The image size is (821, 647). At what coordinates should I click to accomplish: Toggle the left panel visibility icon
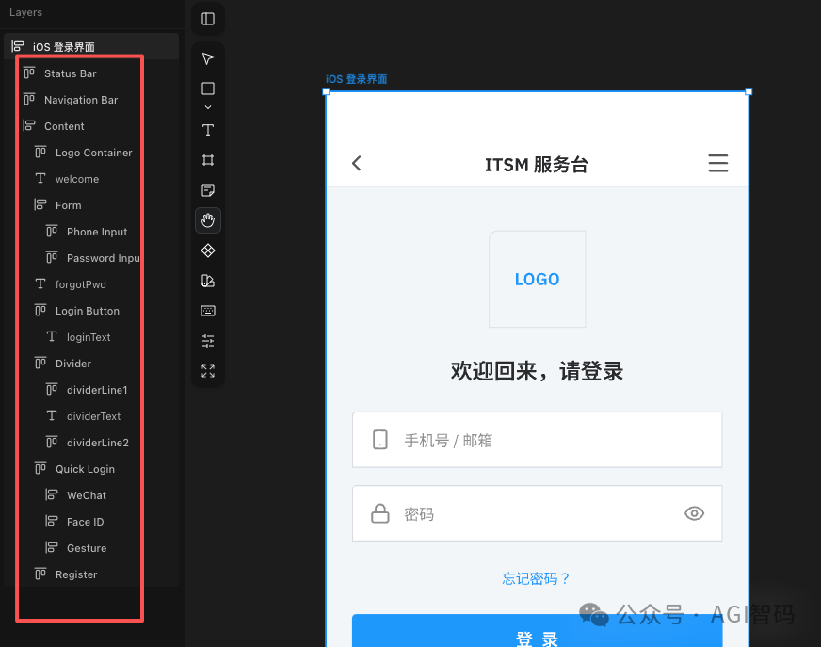(207, 19)
